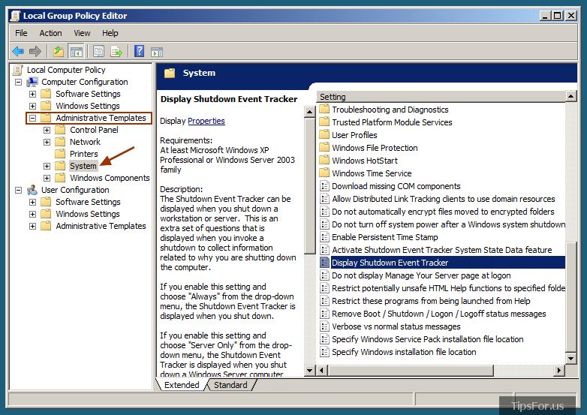Expand Windows Settings under Computer Configuration
Image resolution: width=587 pixels, height=415 pixels.
pyautogui.click(x=32, y=106)
